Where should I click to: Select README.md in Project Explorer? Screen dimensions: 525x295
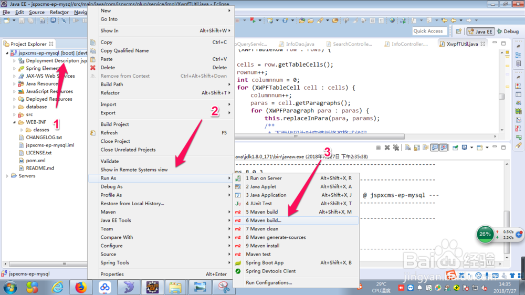point(40,168)
